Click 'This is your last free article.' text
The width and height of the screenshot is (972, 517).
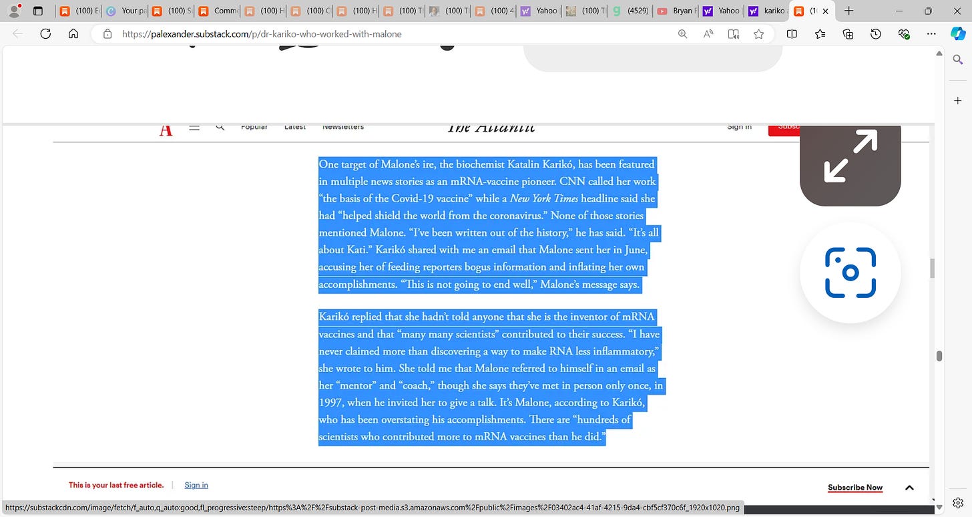point(116,485)
